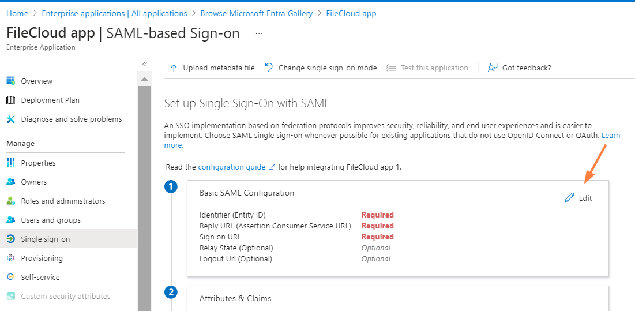Click the sidebar scrollbar up arrow
635x311 pixels.
click(x=145, y=78)
